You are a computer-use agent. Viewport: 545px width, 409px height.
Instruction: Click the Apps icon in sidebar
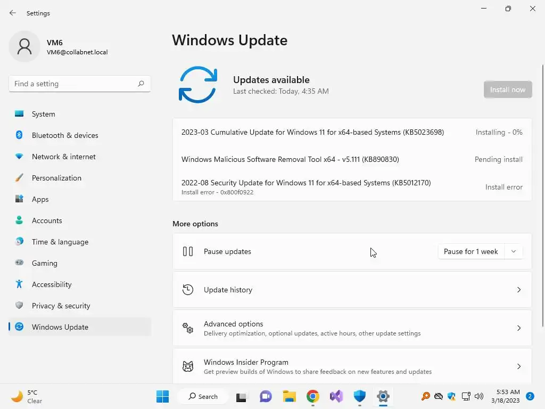click(x=19, y=199)
